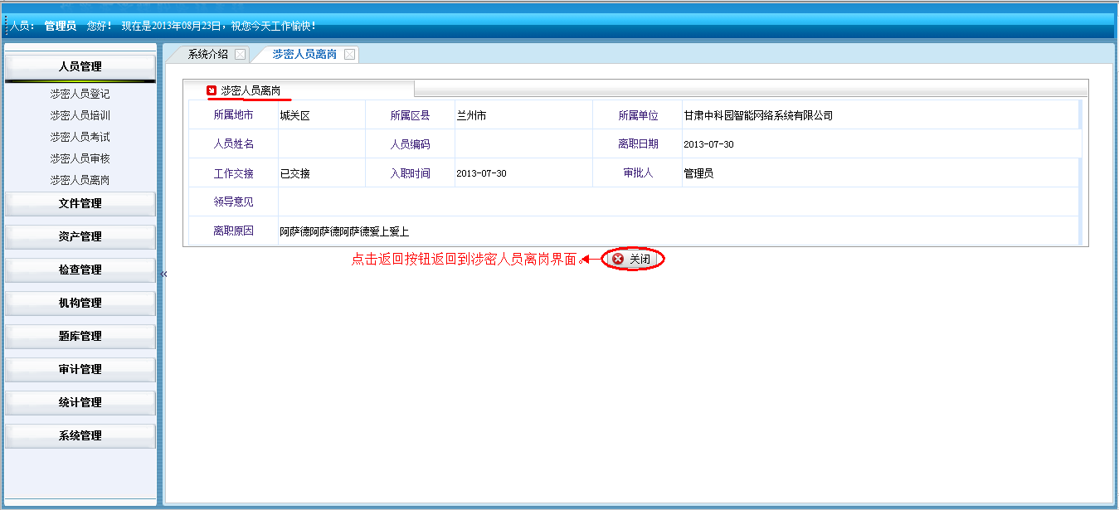This screenshot has height=510, width=1119.
Task: Click the 所属地市 value 城关区
Action: pos(294,116)
